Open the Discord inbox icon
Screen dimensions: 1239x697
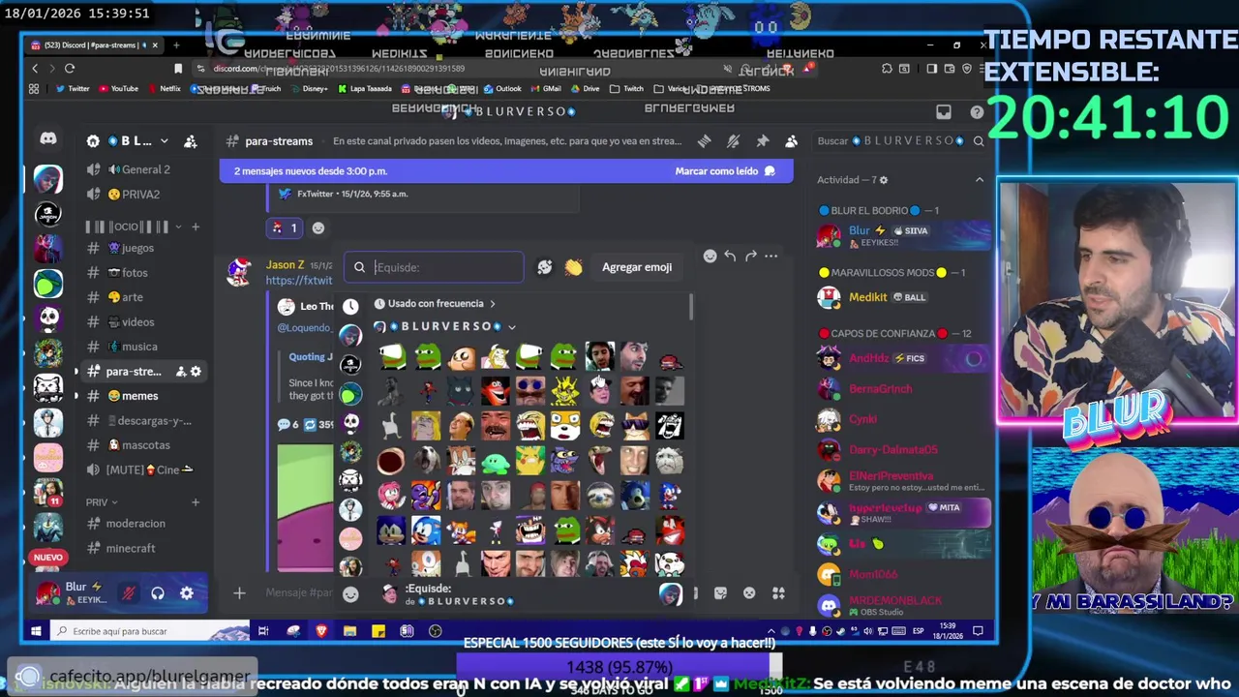(x=944, y=112)
